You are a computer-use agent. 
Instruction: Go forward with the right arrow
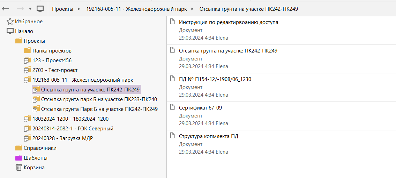[x=20, y=9]
